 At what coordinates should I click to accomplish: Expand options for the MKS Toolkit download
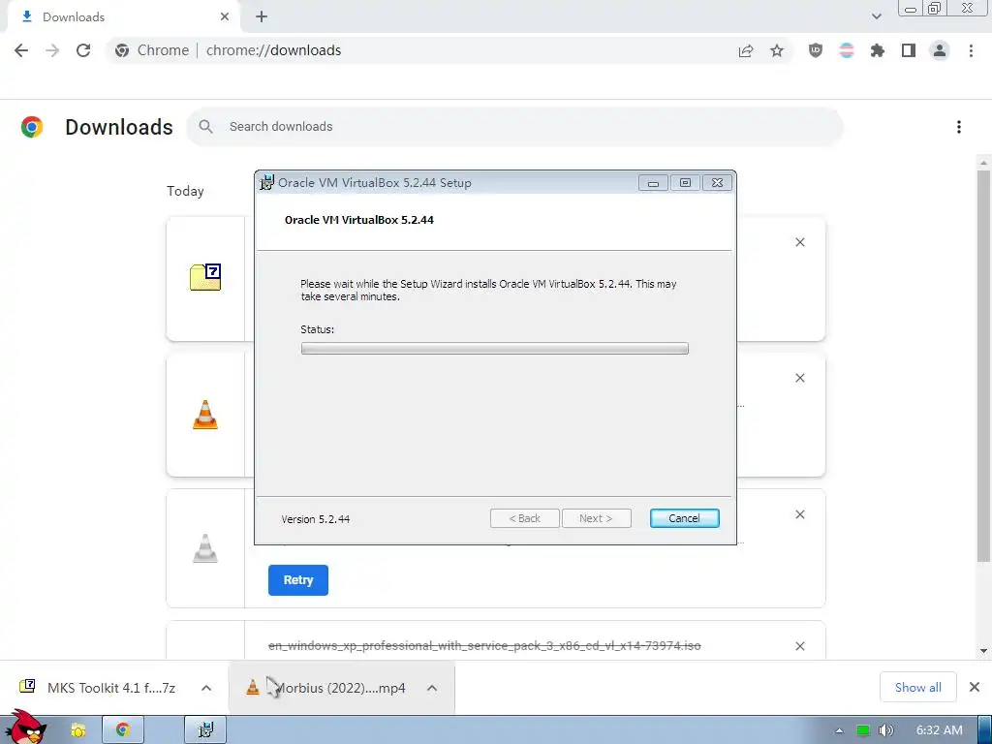coord(206,688)
